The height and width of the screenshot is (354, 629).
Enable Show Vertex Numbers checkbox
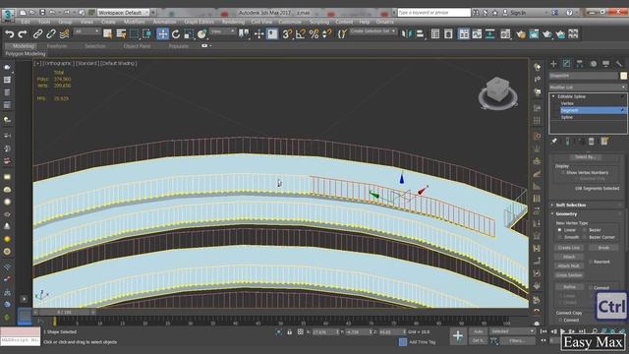click(x=562, y=173)
